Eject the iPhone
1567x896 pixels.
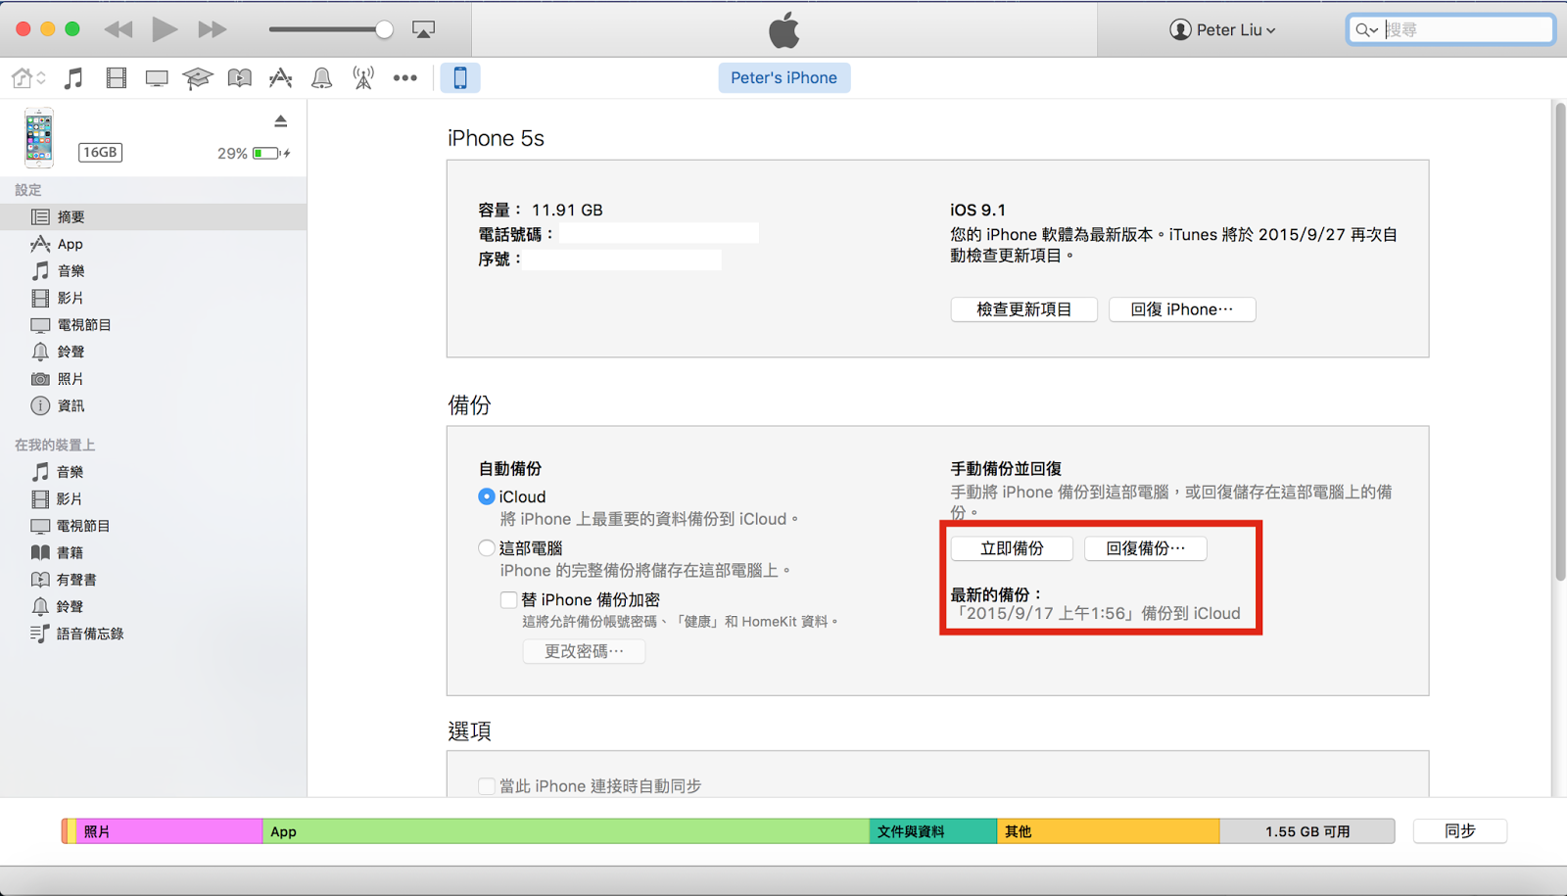click(281, 121)
